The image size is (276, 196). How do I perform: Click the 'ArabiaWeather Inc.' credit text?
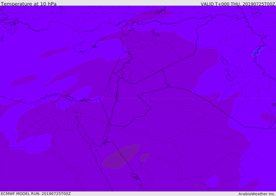tap(257, 194)
